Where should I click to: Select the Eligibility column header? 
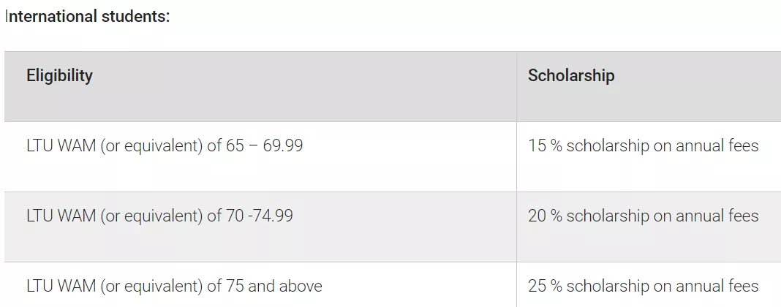[x=59, y=75]
